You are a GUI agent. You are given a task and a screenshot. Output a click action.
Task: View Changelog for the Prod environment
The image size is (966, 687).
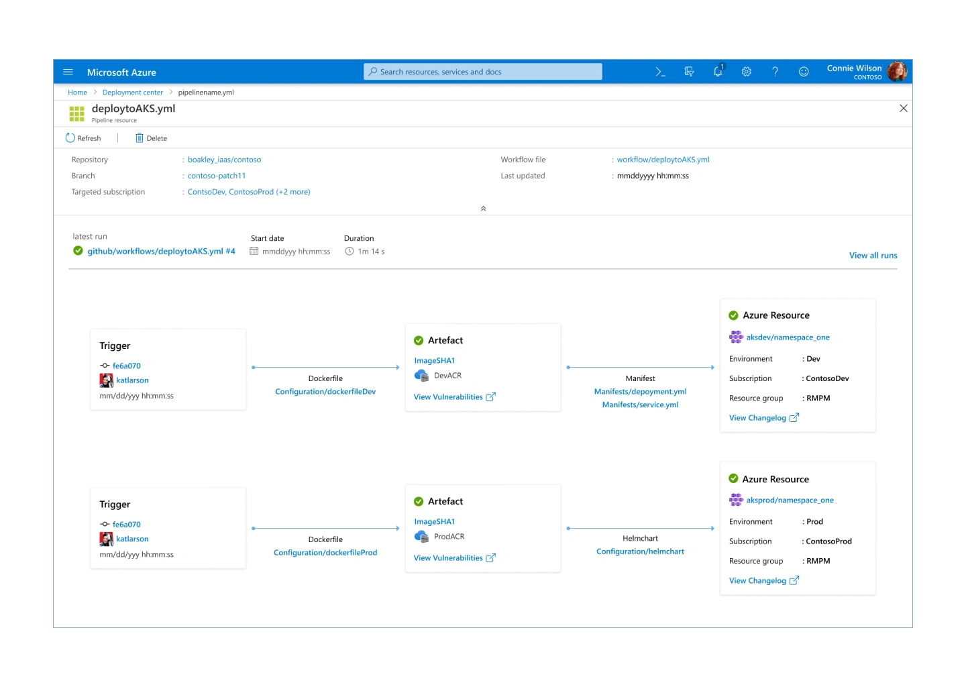[x=764, y=581]
